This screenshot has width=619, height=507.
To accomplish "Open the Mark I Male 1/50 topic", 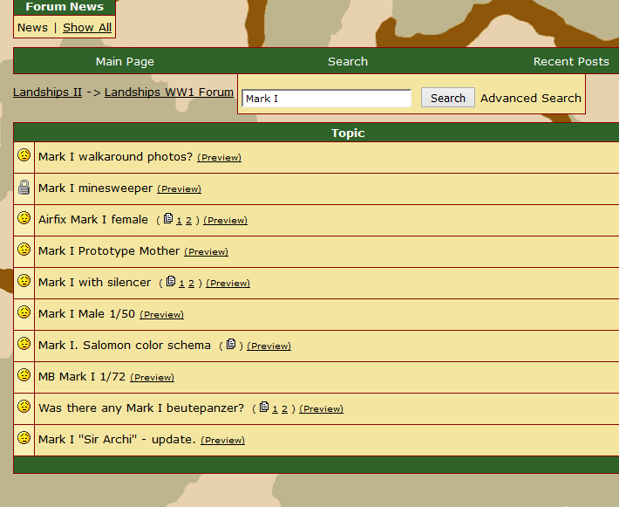I will point(86,313).
